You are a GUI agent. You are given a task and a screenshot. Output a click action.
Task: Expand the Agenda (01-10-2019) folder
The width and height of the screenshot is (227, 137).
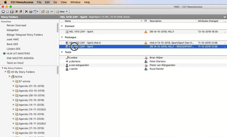coord(13,86)
